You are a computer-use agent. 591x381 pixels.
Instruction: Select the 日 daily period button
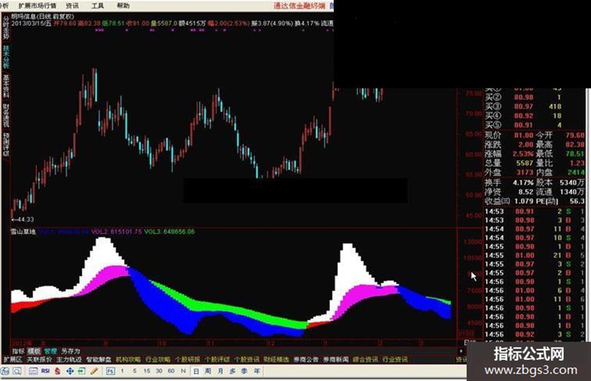point(196,371)
